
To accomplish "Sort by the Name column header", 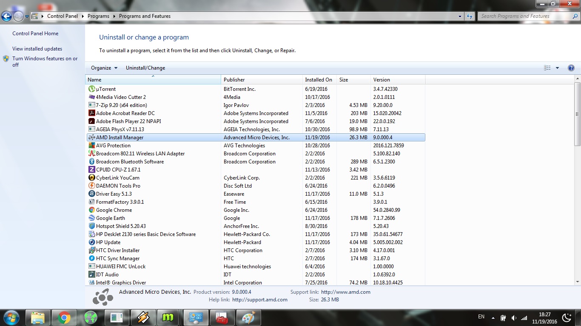I will [153, 80].
